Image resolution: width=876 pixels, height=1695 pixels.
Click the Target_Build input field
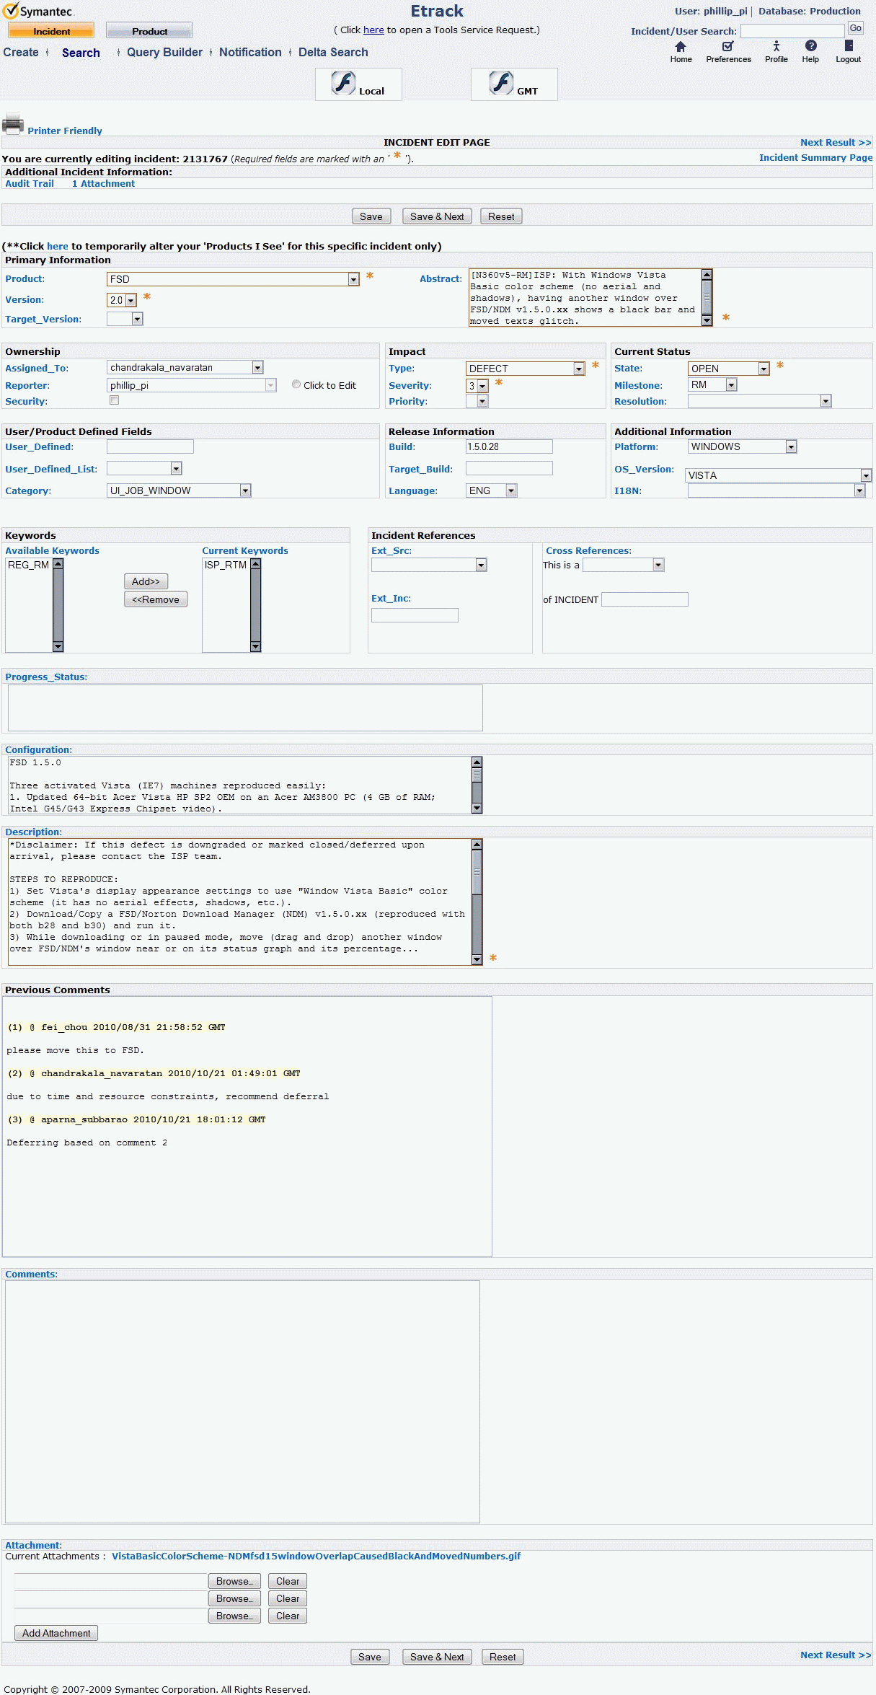click(509, 468)
